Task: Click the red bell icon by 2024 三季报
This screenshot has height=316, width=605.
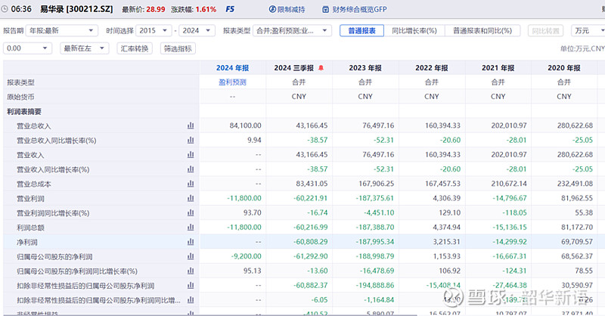Action: 321,68
